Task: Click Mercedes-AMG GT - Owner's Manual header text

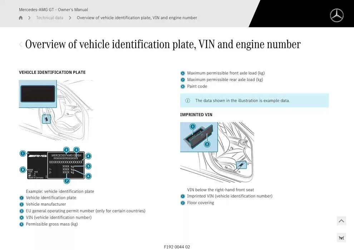Action: point(54,10)
